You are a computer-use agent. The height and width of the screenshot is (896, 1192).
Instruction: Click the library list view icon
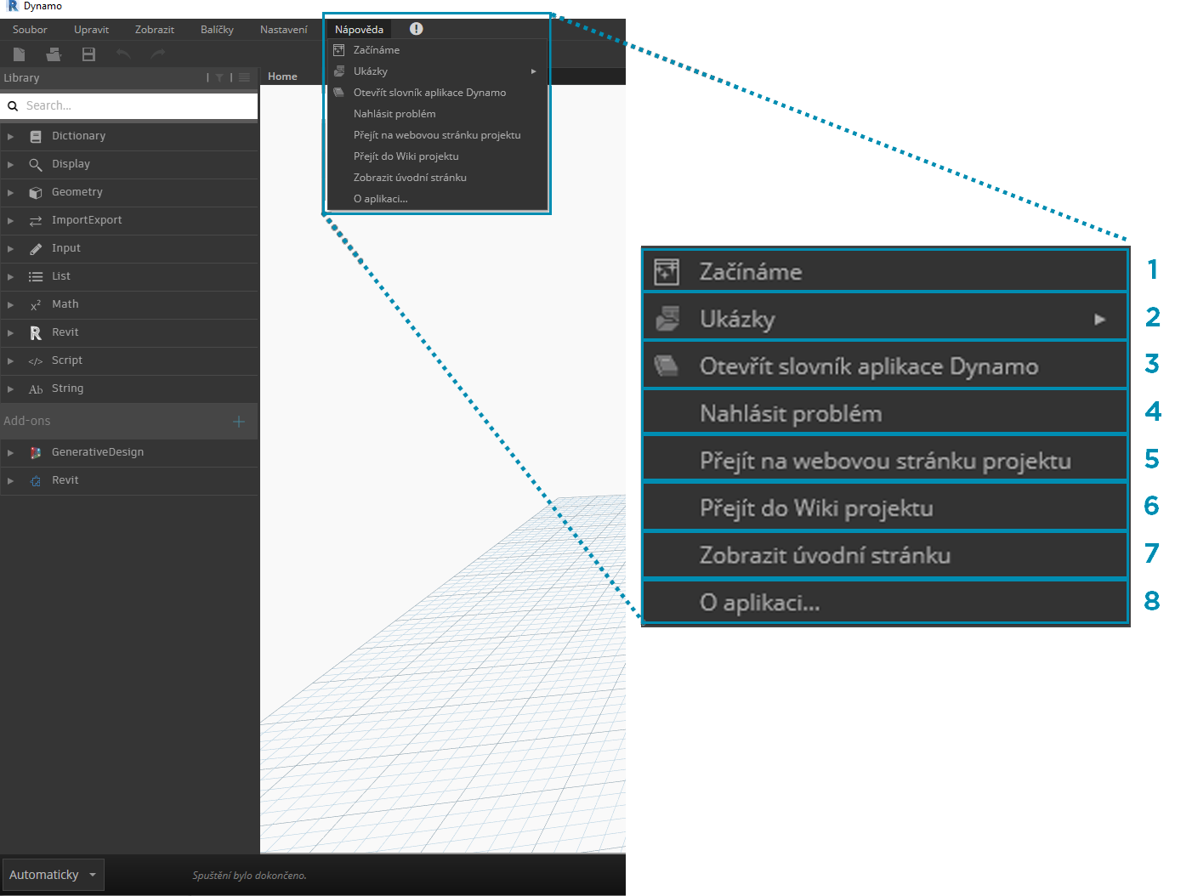click(x=245, y=77)
